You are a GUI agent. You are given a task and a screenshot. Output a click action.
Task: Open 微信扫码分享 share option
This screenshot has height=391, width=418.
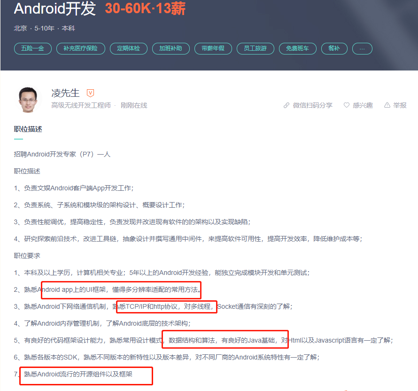312,105
